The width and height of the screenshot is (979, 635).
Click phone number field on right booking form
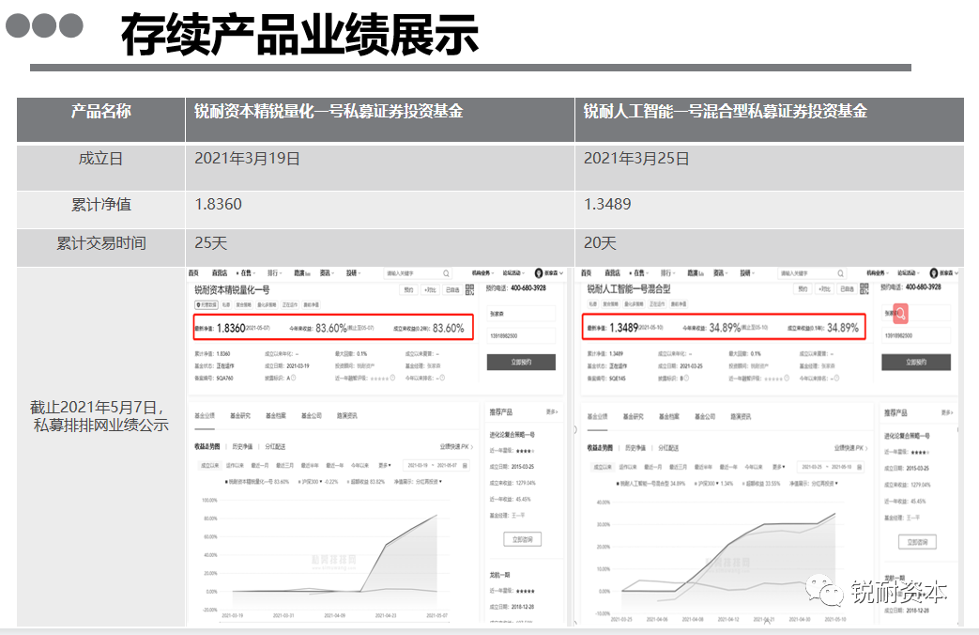(x=916, y=335)
